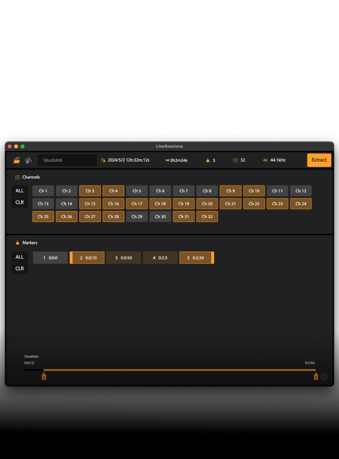
Task: Select marker 3 at 0:0:50
Action: 123,258
